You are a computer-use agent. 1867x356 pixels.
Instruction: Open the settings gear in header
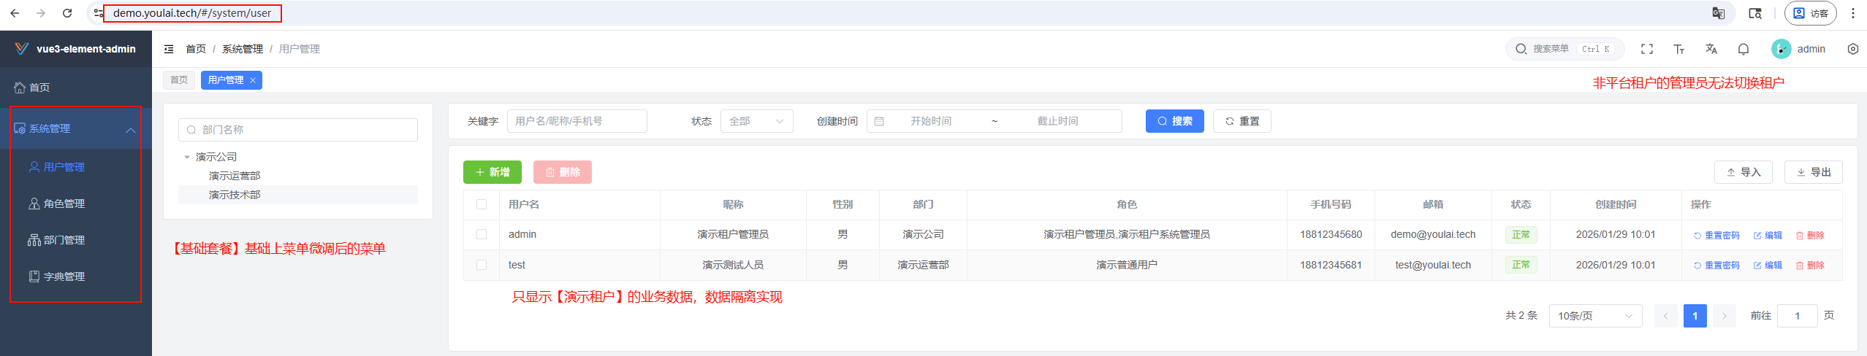point(1853,49)
